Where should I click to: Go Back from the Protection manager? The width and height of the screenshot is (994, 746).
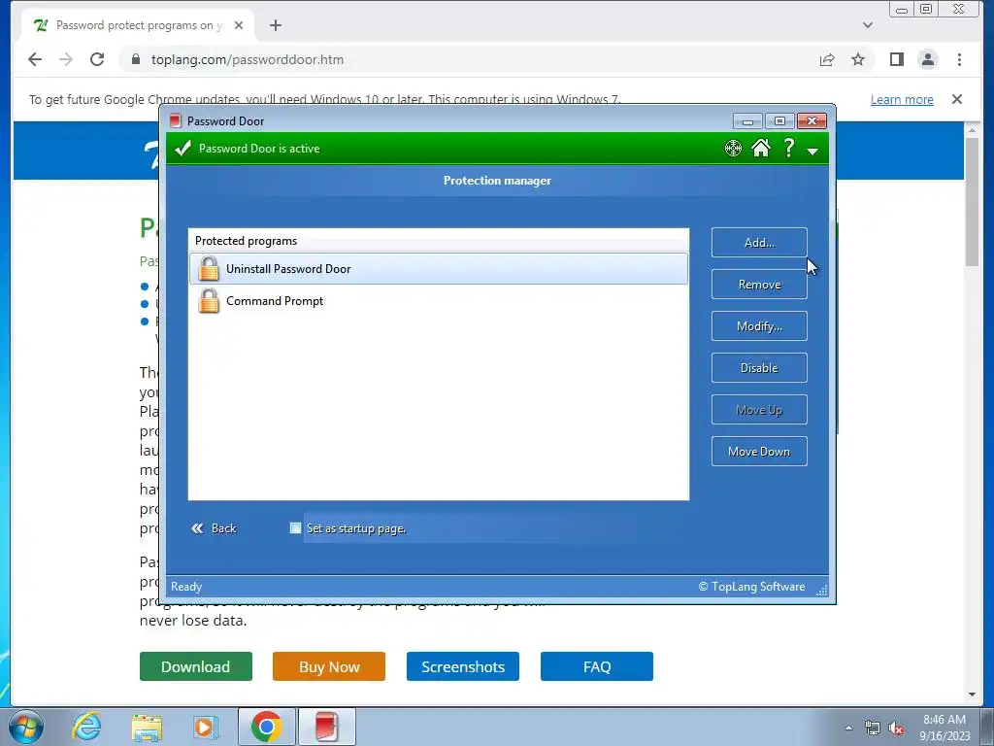(x=214, y=528)
